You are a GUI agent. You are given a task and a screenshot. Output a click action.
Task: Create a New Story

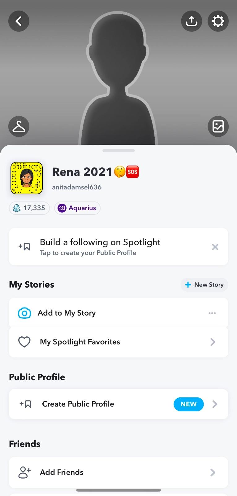204,285
